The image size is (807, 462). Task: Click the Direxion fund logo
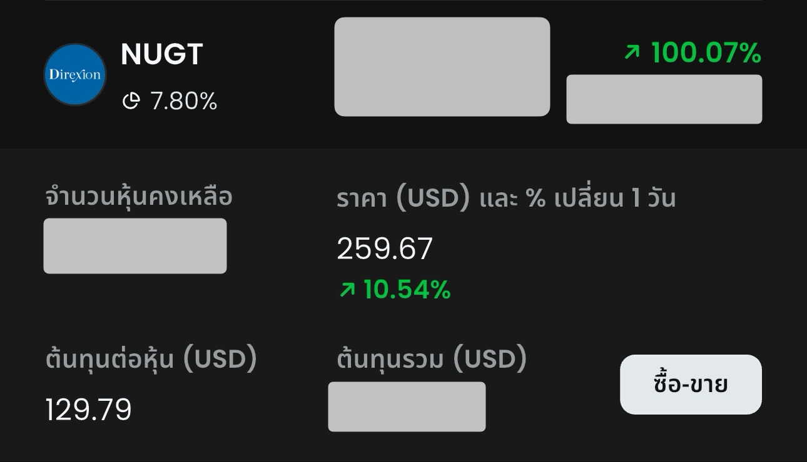pos(74,74)
